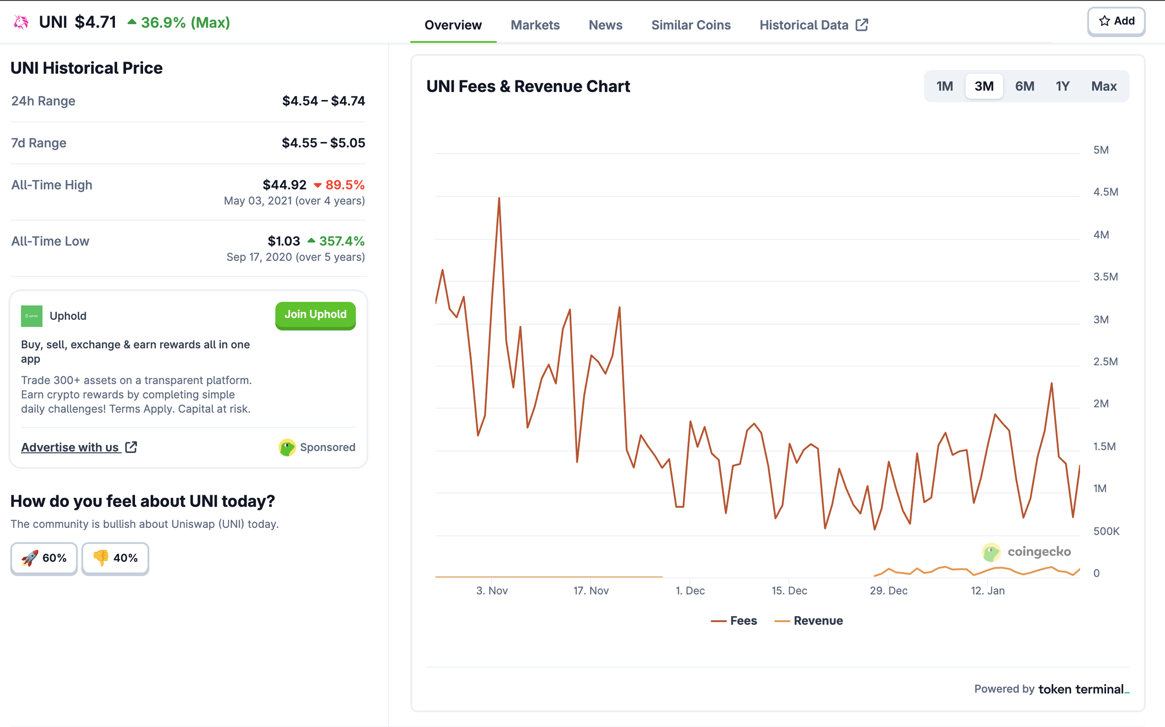Click the thumbs-down bearish 40% vote button
The image size is (1165, 727).
pyautogui.click(x=115, y=558)
